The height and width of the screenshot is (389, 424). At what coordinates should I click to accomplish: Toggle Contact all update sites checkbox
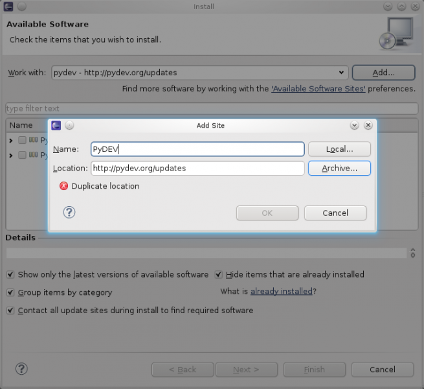(x=10, y=311)
